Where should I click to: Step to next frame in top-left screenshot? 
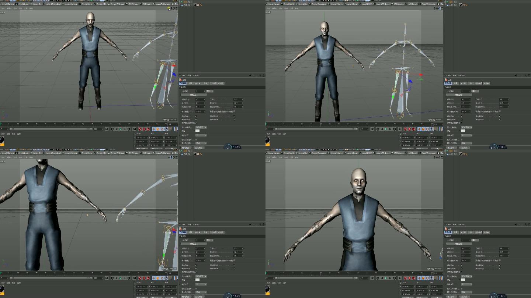(125, 129)
